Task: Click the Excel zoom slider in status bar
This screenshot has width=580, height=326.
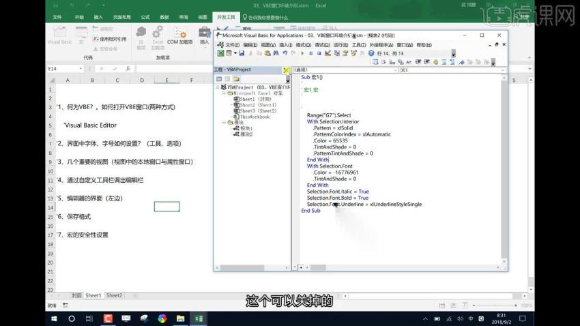Action: click(x=495, y=306)
